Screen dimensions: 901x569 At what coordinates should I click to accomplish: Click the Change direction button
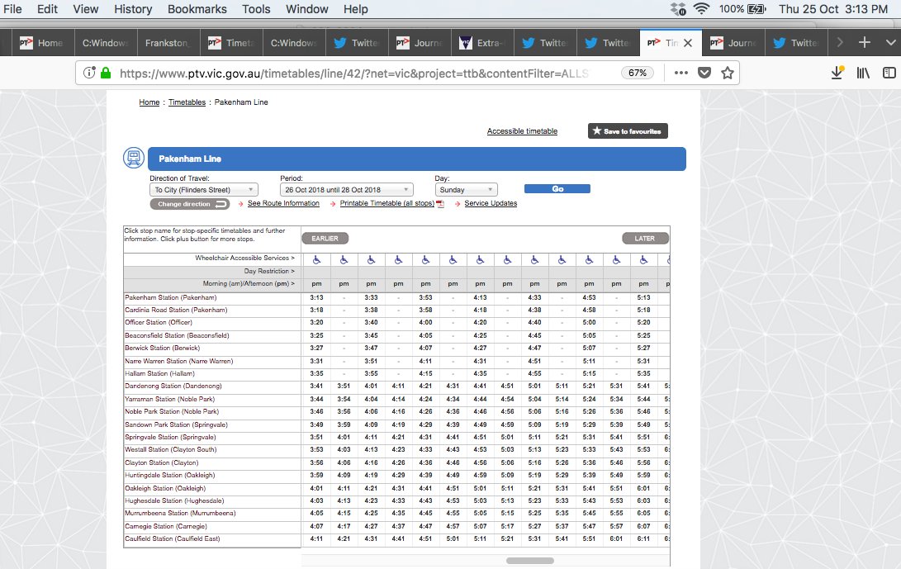pos(190,204)
